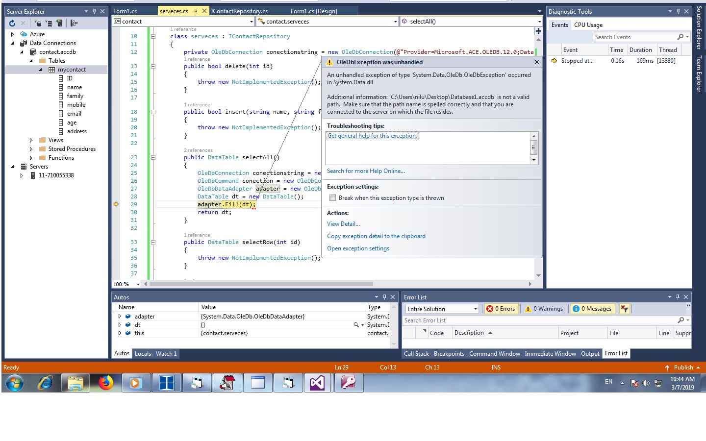Click the split editor icon above scrollbar
The width and height of the screenshot is (706, 441).
pos(538,31)
